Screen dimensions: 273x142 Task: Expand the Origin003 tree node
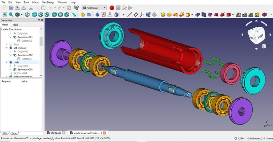pos(11,66)
